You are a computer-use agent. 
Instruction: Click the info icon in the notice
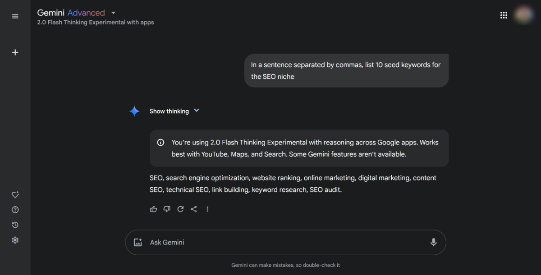pyautogui.click(x=160, y=143)
